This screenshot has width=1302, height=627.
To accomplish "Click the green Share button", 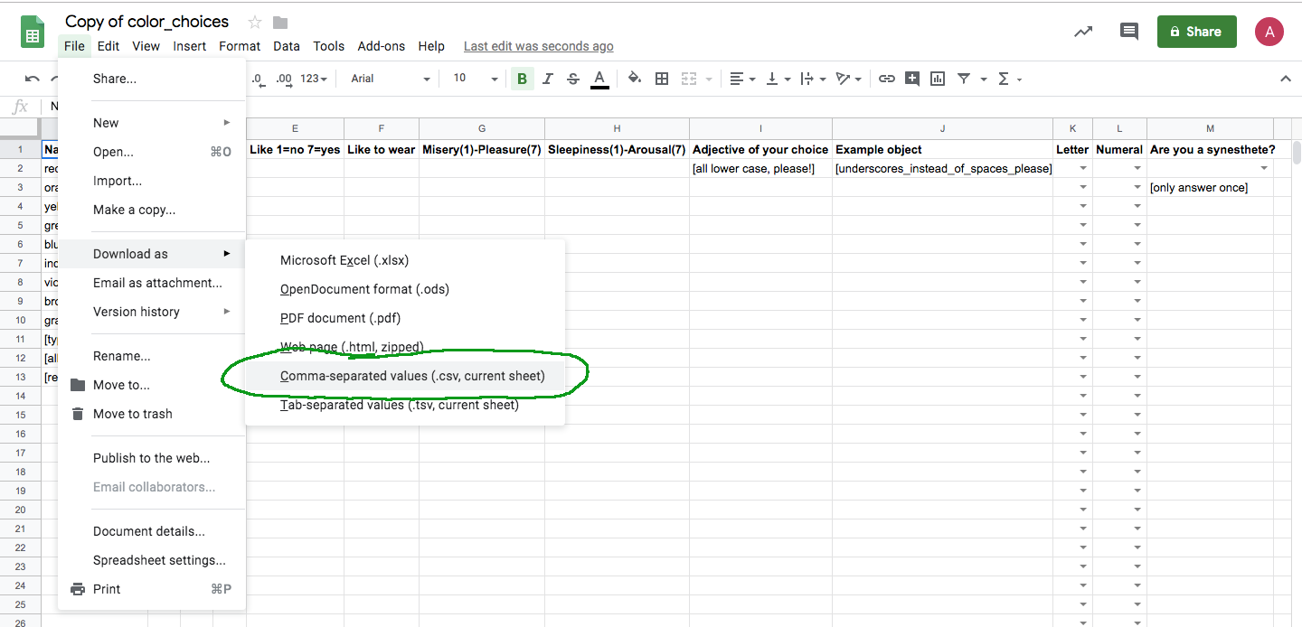I will pos(1195,32).
